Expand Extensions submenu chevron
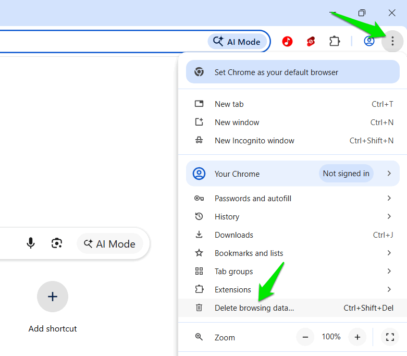 (x=389, y=289)
